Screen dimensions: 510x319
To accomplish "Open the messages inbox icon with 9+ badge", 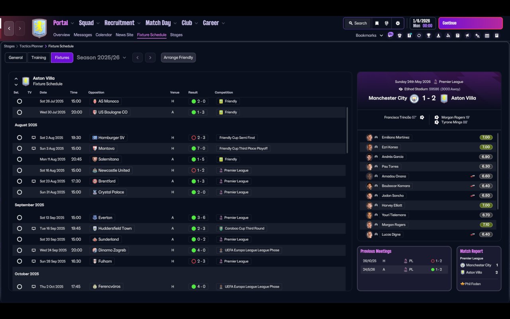I will (390, 35).
